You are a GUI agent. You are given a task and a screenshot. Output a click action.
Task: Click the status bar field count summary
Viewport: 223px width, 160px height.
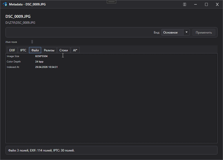[x=41, y=150]
